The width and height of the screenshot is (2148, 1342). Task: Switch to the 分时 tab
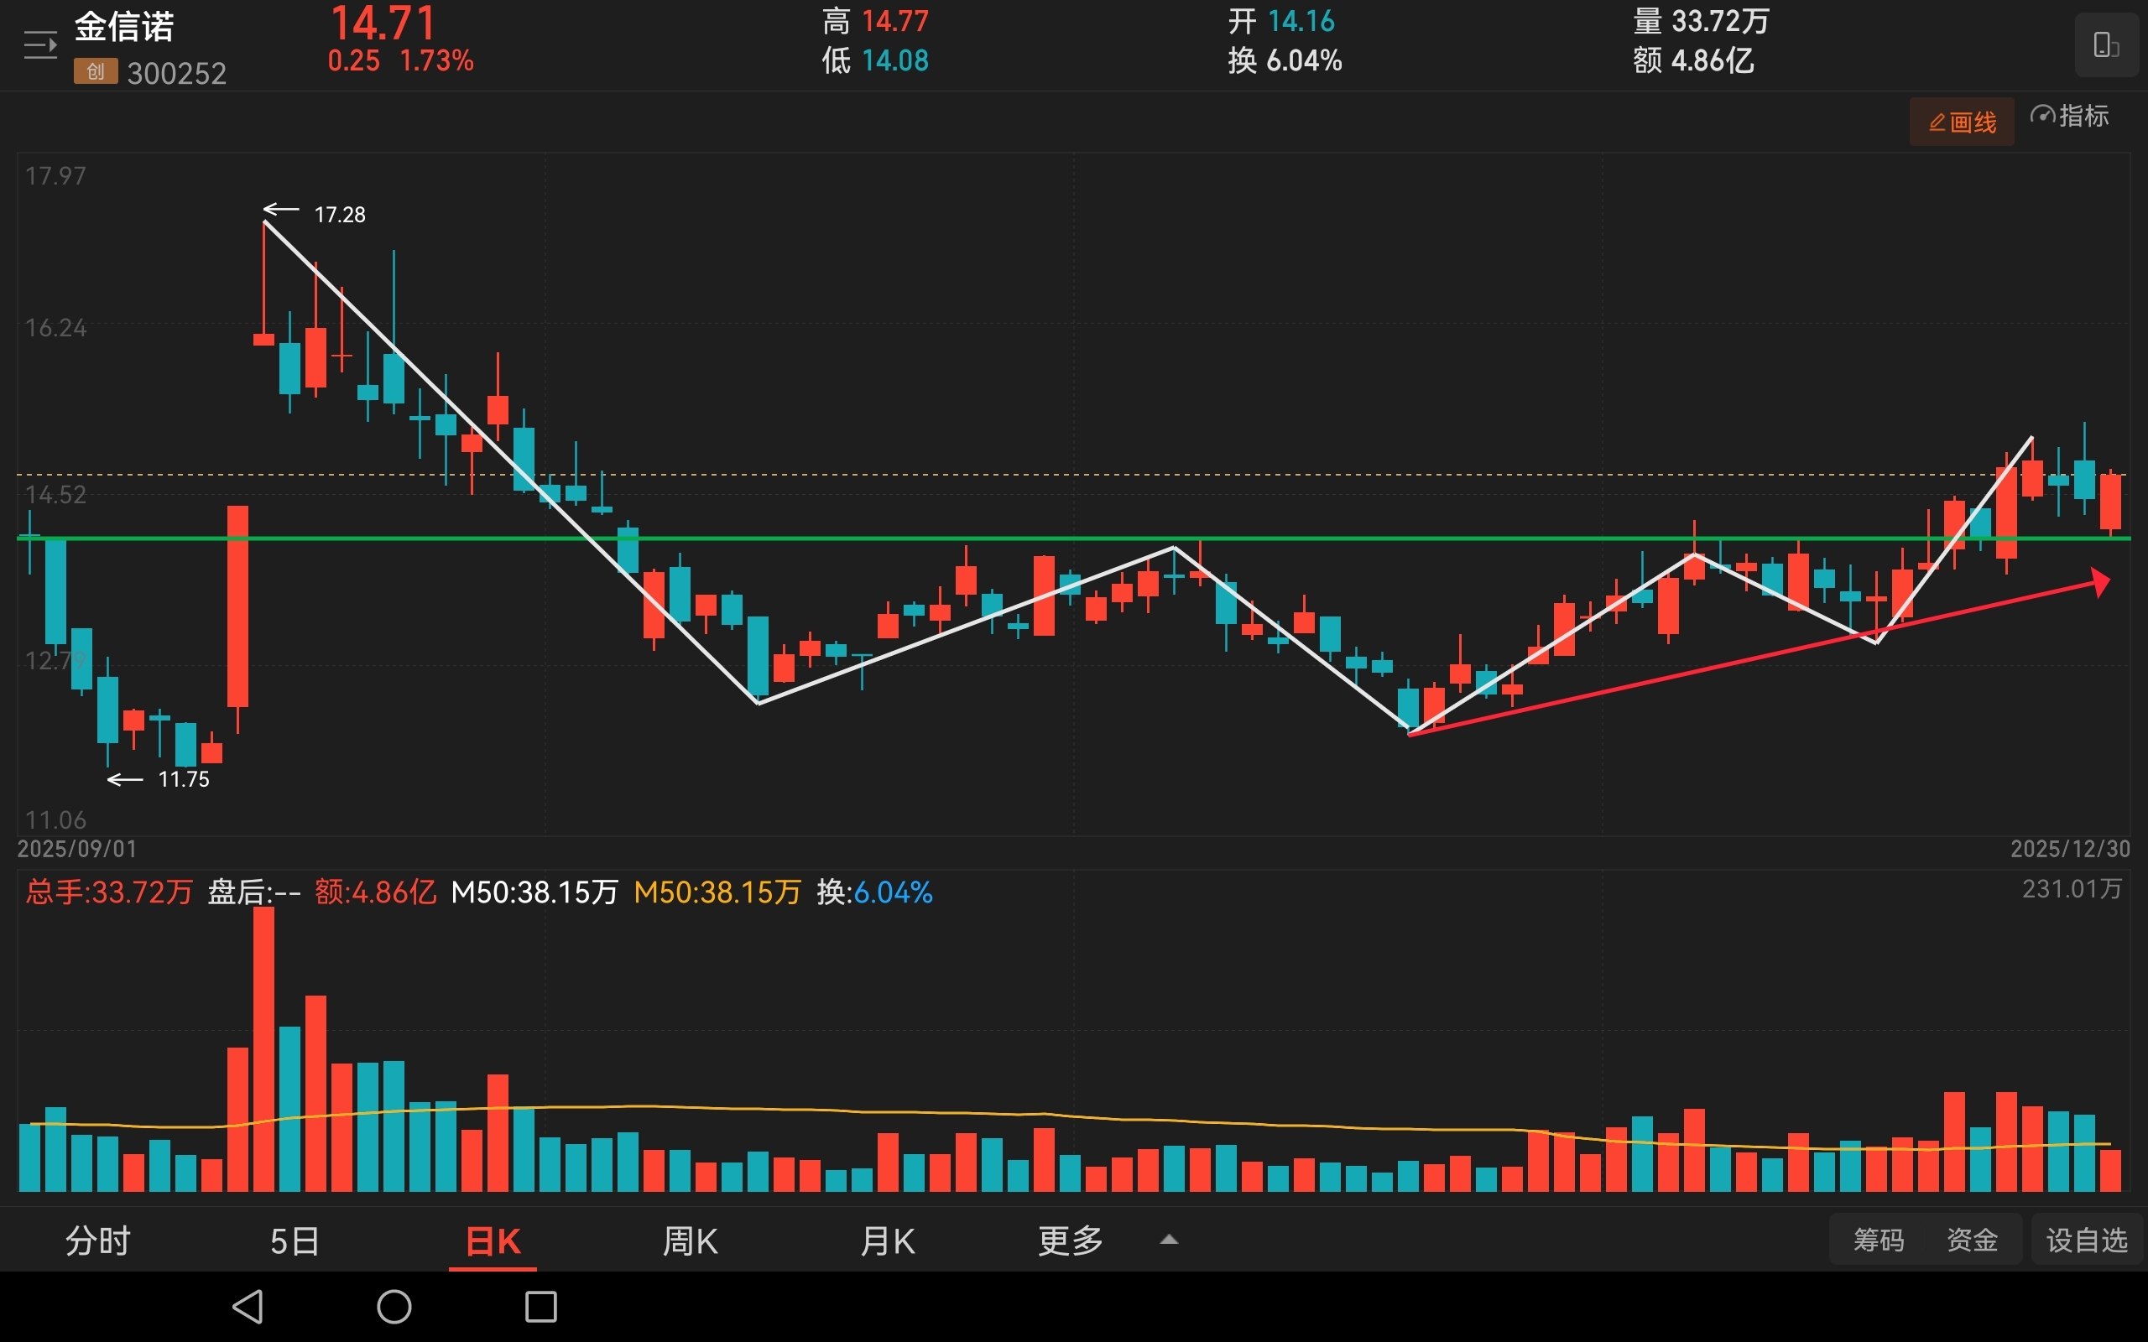point(97,1240)
